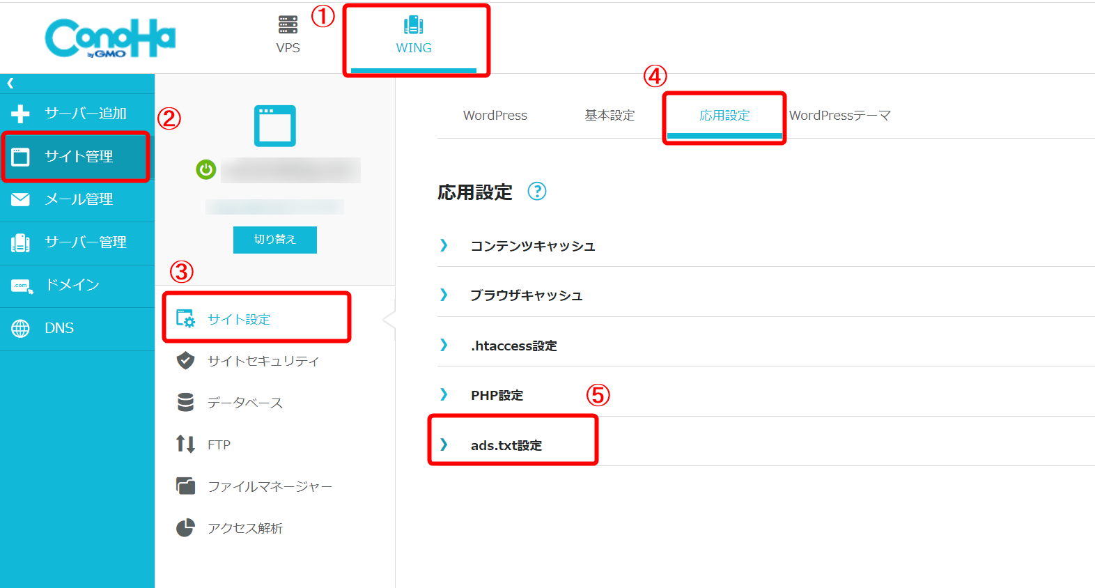The image size is (1095, 588).
Task: Click the ブラウザキャッシュ label
Action: [527, 295]
